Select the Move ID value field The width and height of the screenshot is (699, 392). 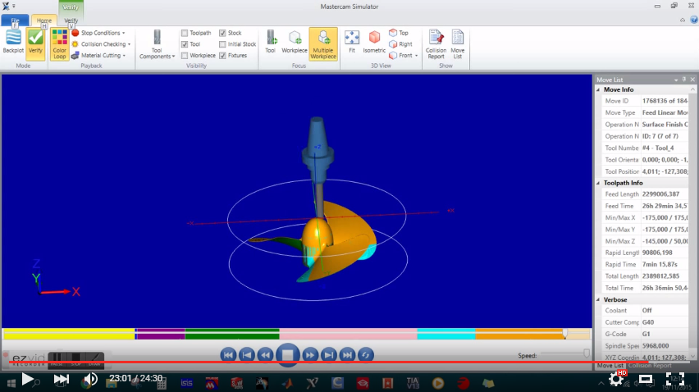[x=665, y=101]
